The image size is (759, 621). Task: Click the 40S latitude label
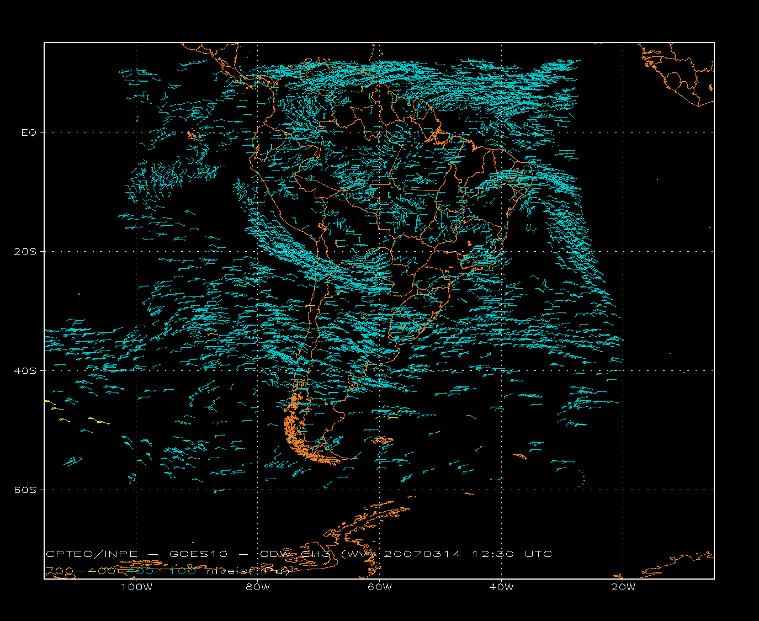click(25, 370)
